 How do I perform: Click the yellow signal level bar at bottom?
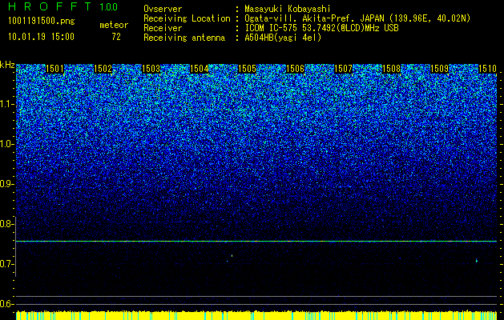(x=256, y=315)
